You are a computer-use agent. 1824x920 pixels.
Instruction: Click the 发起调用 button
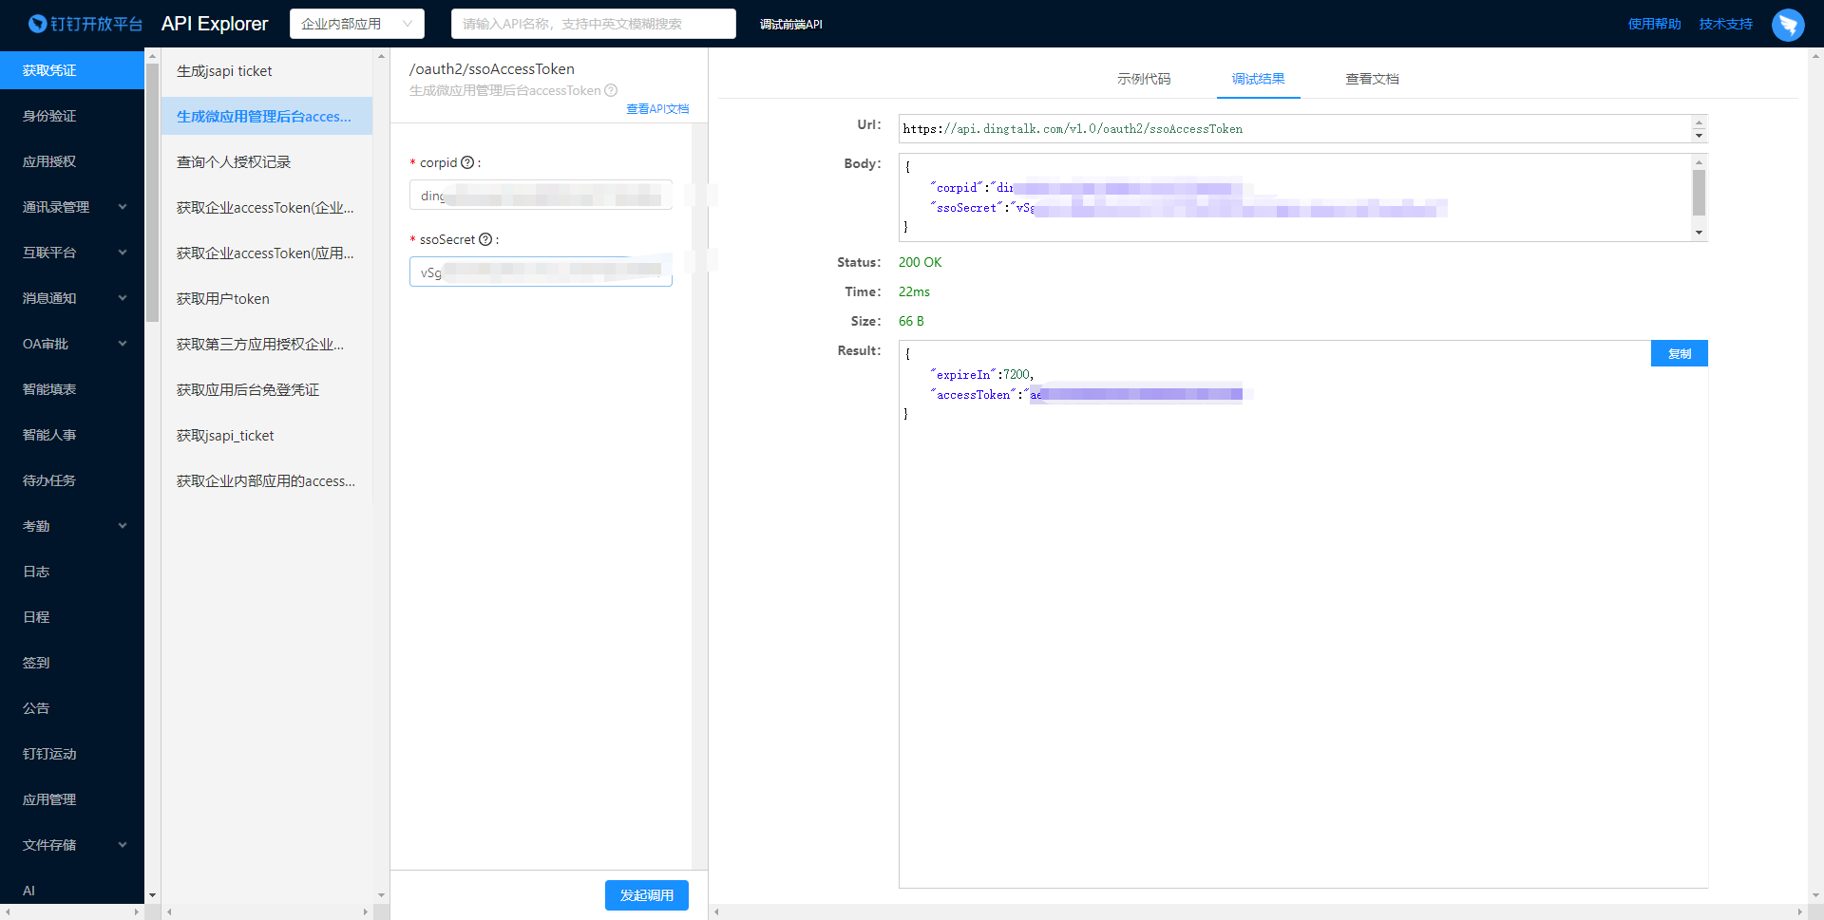point(647,895)
